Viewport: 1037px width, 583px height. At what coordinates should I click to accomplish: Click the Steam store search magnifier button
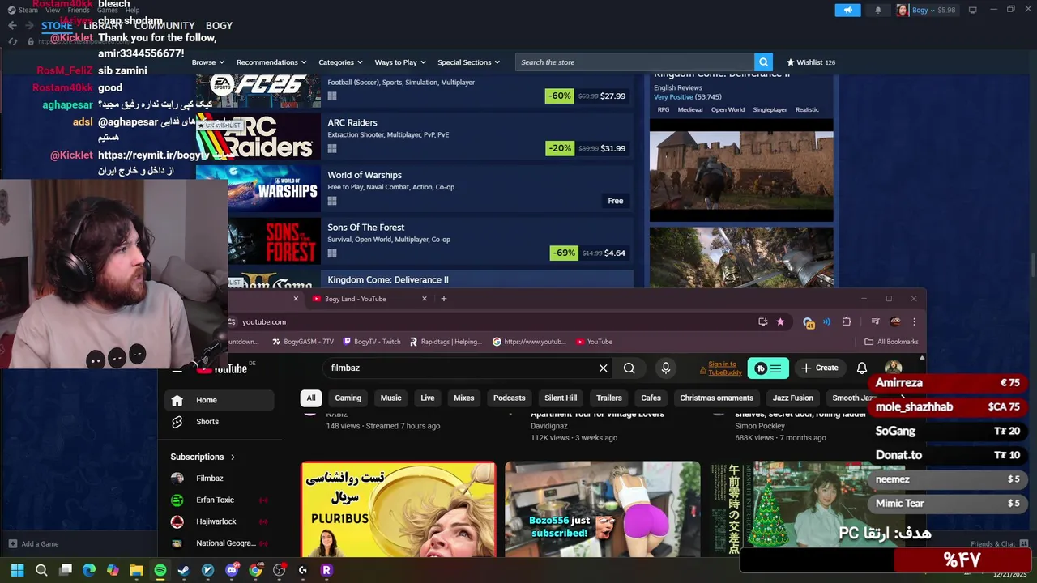pyautogui.click(x=763, y=62)
